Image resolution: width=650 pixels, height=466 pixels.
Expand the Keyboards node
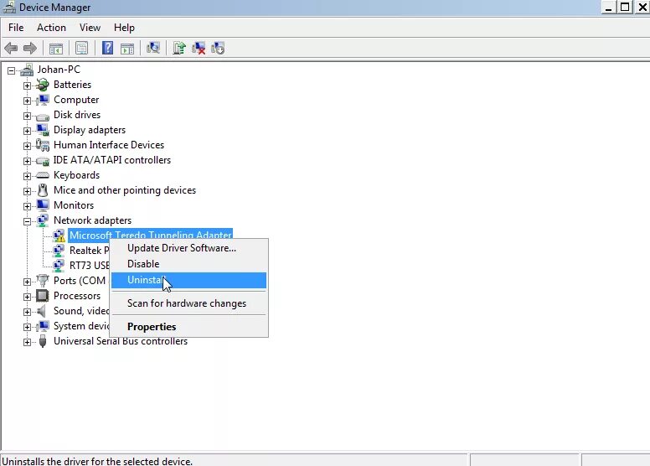pyautogui.click(x=27, y=176)
